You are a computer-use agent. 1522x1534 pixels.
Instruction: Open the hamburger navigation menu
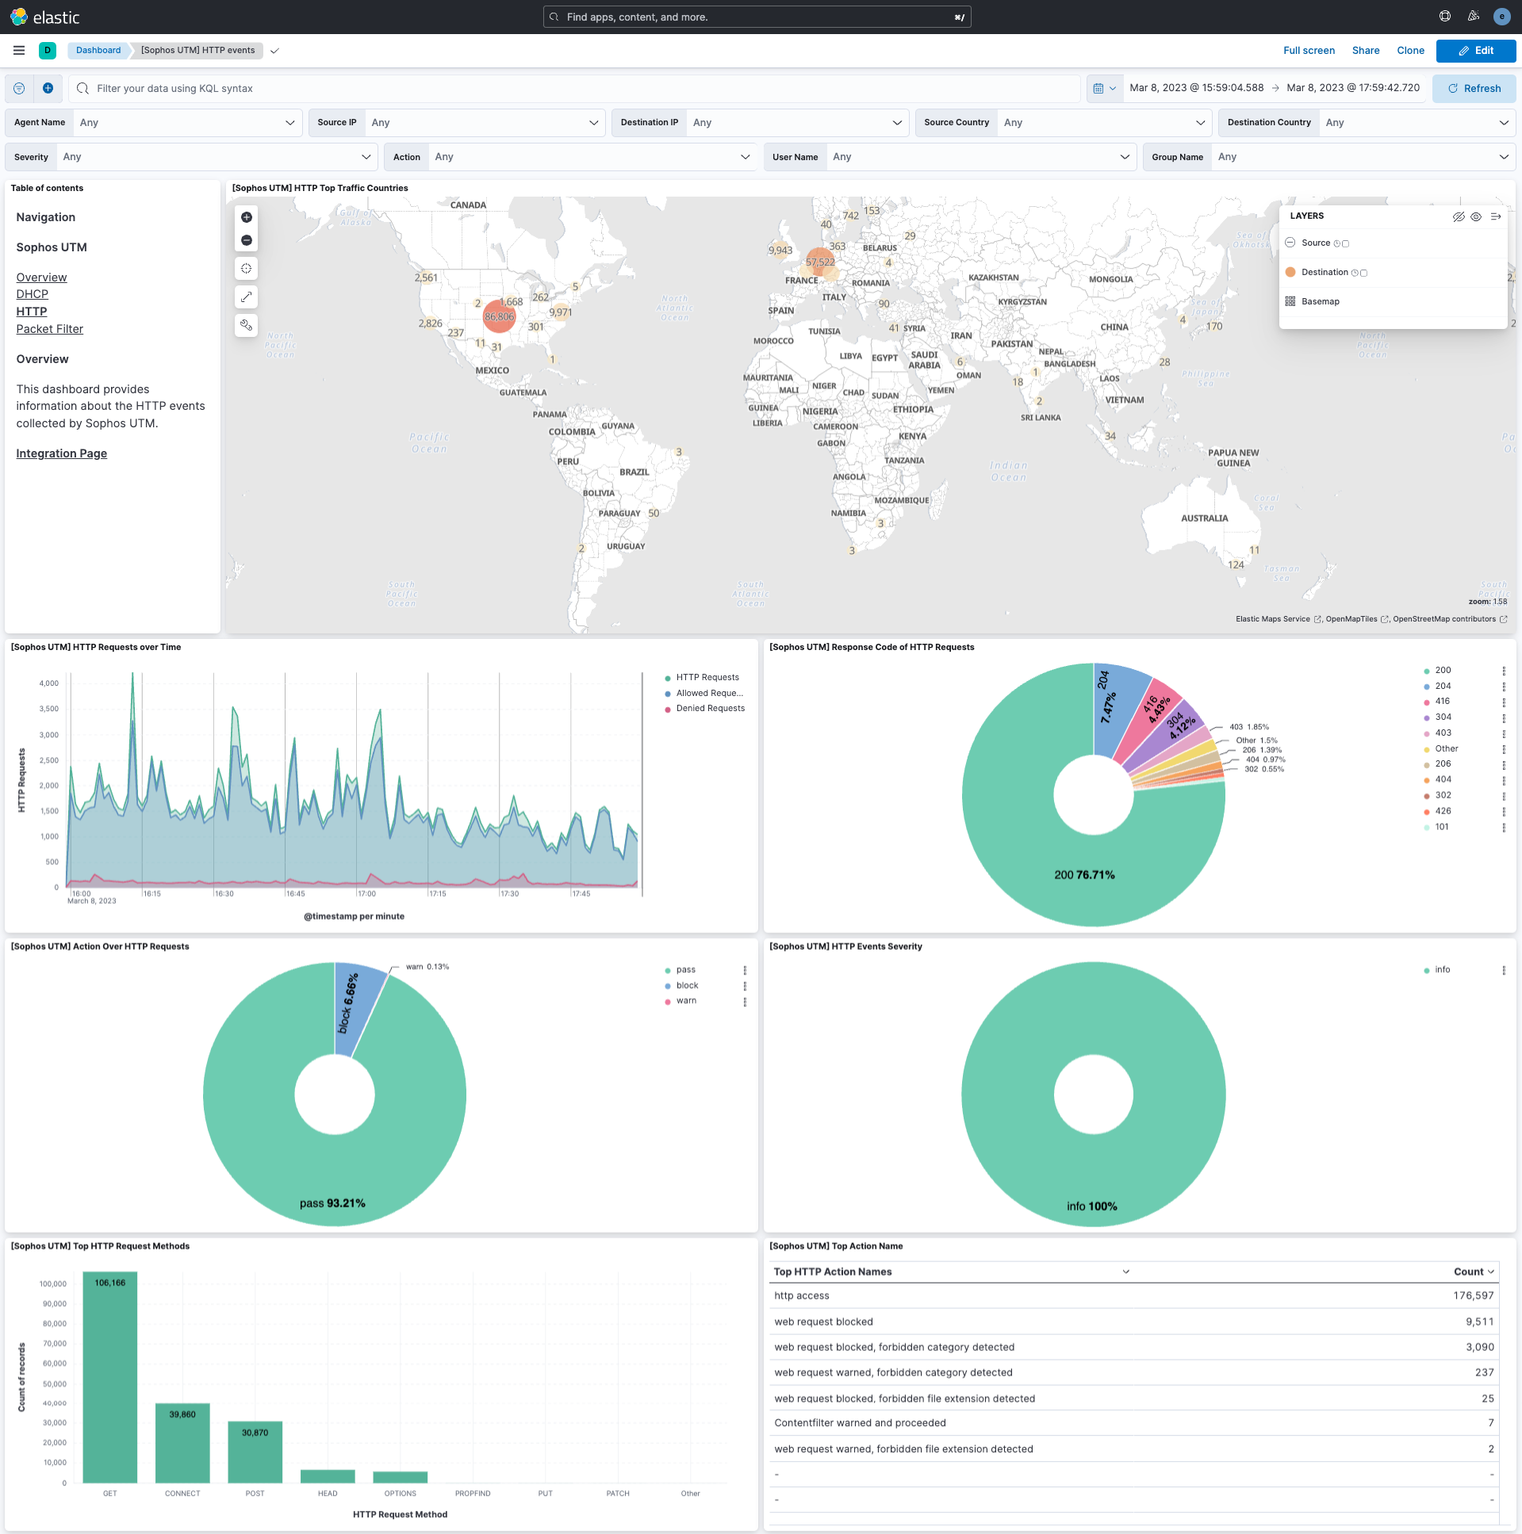tap(19, 51)
